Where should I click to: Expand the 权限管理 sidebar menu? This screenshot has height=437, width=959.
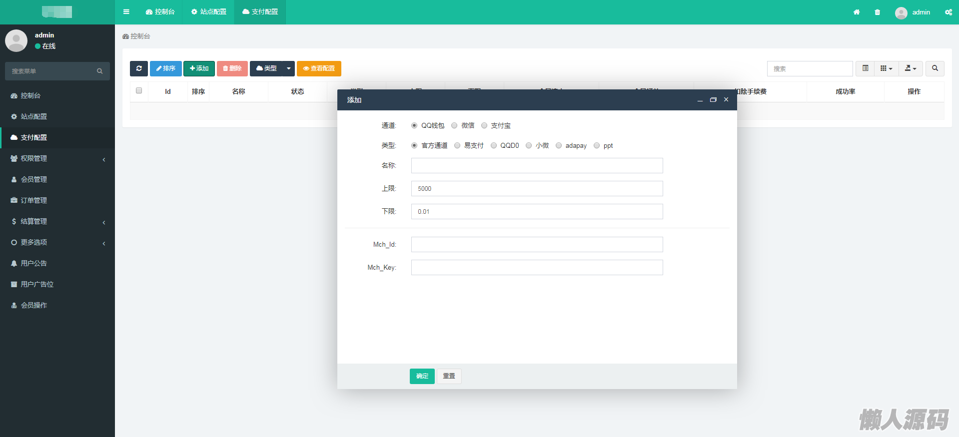[57, 159]
